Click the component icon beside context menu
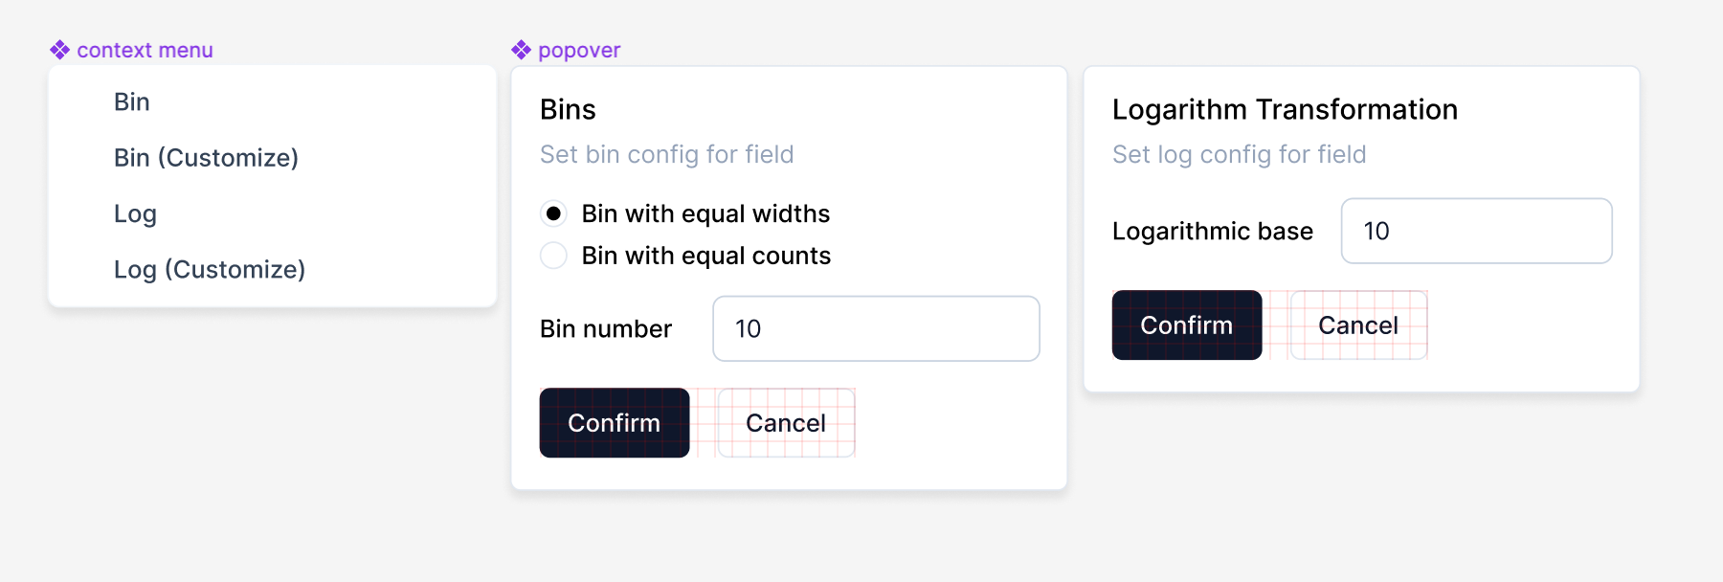Screen dimensions: 1723x582 coord(60,50)
